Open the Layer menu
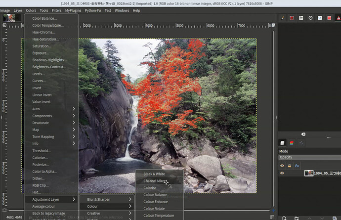341x220 pixels. (18, 10)
